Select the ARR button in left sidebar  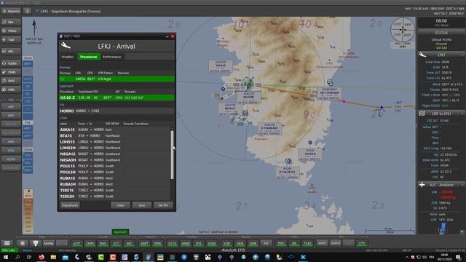(x=11, y=142)
